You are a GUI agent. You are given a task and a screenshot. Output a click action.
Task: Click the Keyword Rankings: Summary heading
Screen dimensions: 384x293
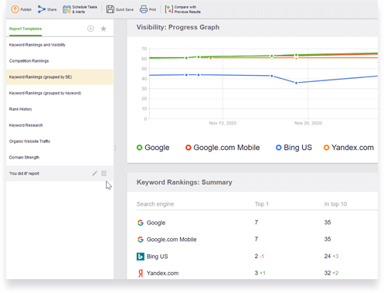185,182
